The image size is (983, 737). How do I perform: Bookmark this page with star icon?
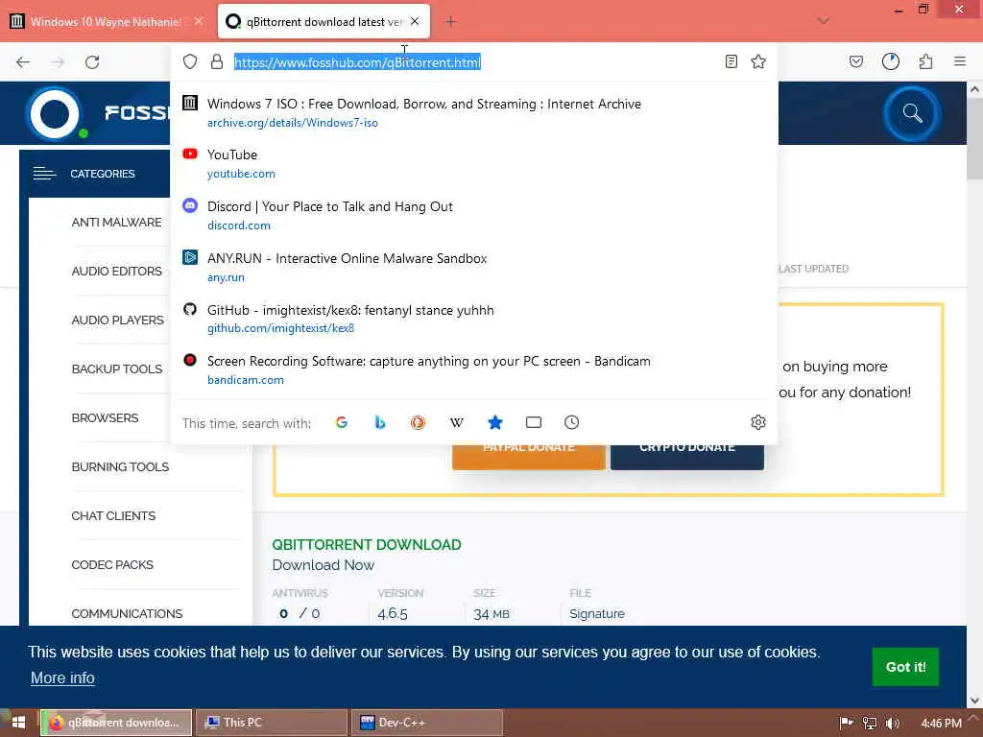point(758,61)
